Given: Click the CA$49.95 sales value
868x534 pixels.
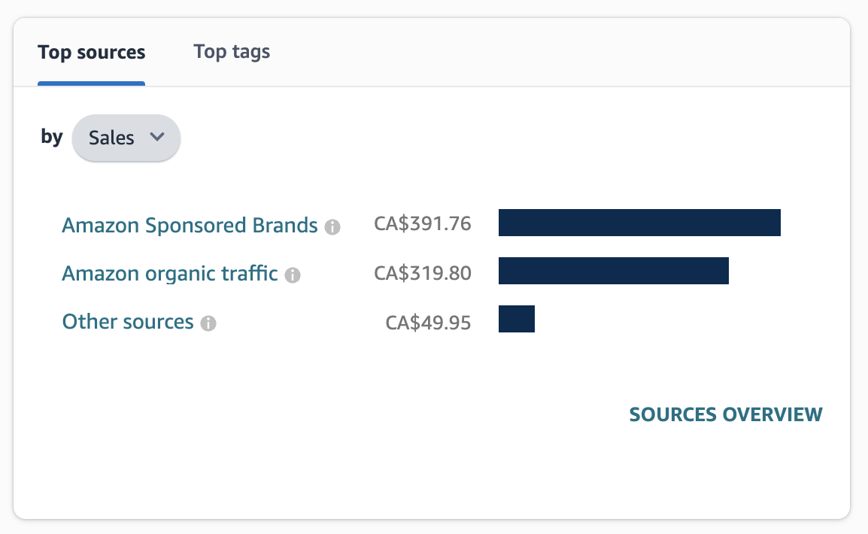Looking at the screenshot, I should click(428, 323).
